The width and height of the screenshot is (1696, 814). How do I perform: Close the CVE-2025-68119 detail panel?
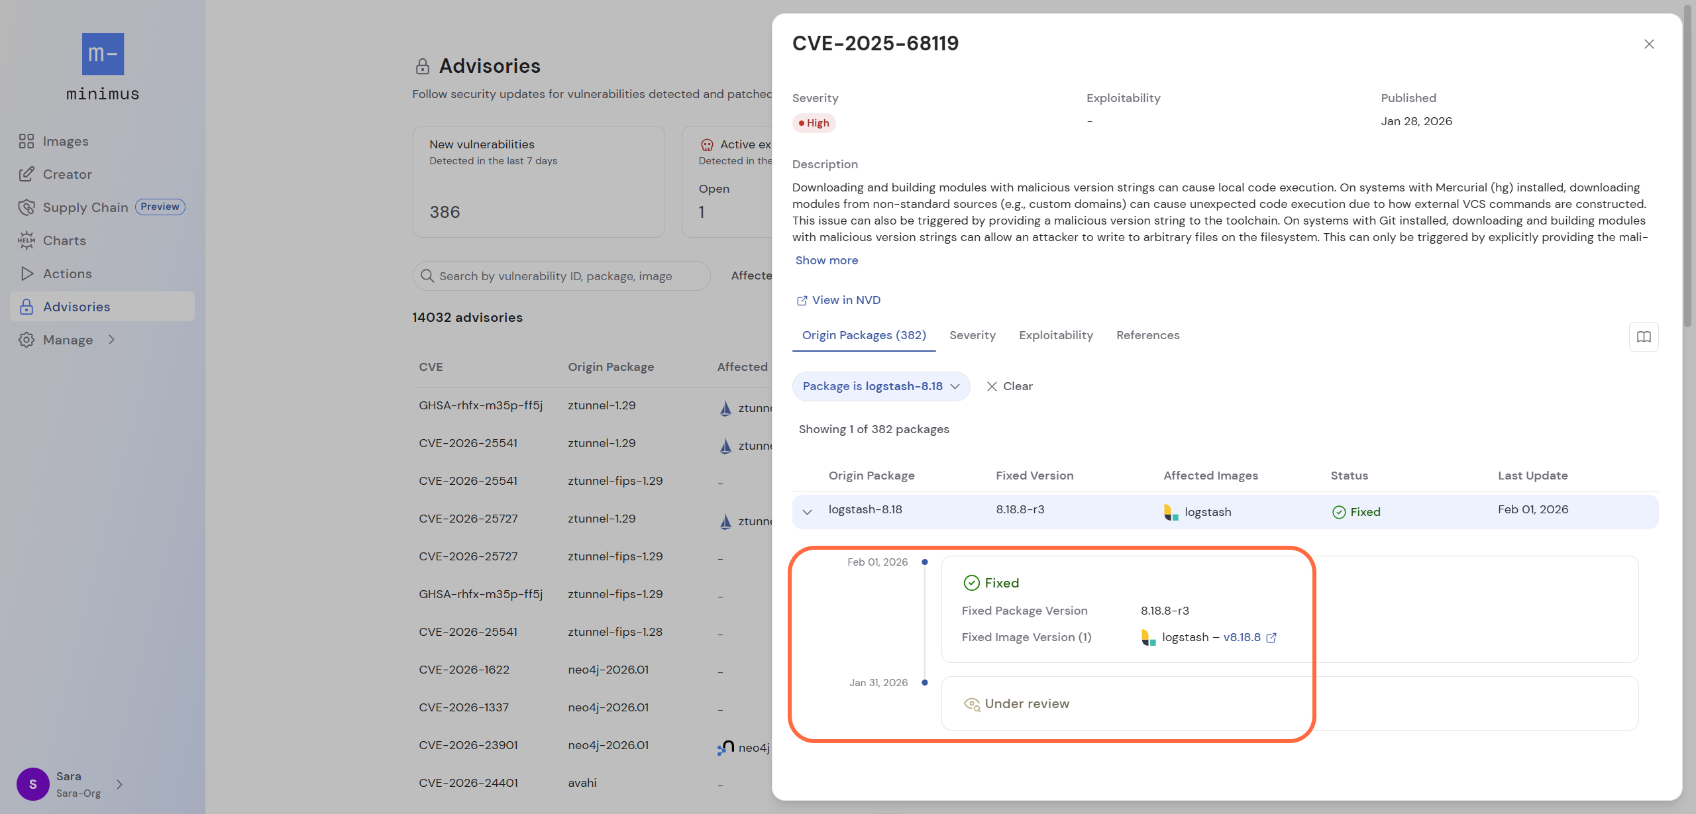(x=1649, y=44)
